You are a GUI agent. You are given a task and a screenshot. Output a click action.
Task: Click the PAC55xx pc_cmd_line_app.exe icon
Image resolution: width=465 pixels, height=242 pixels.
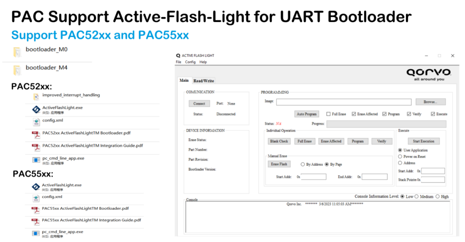click(36, 234)
